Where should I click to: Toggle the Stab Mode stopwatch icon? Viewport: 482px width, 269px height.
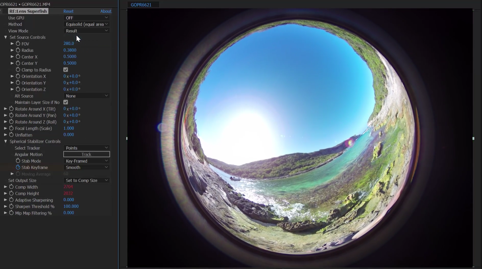[18, 161]
